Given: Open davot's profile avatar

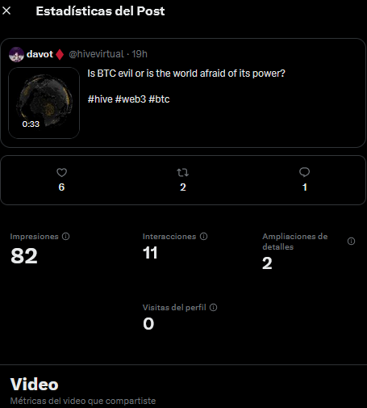Looking at the screenshot, I should pos(16,54).
